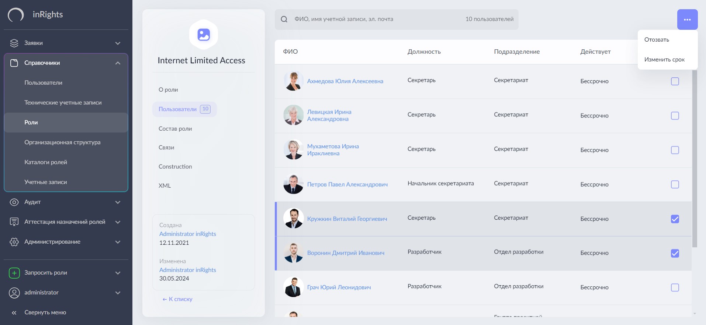Click the double-arrow Свернуть меню icon
The height and width of the screenshot is (325, 706).
click(x=14, y=312)
